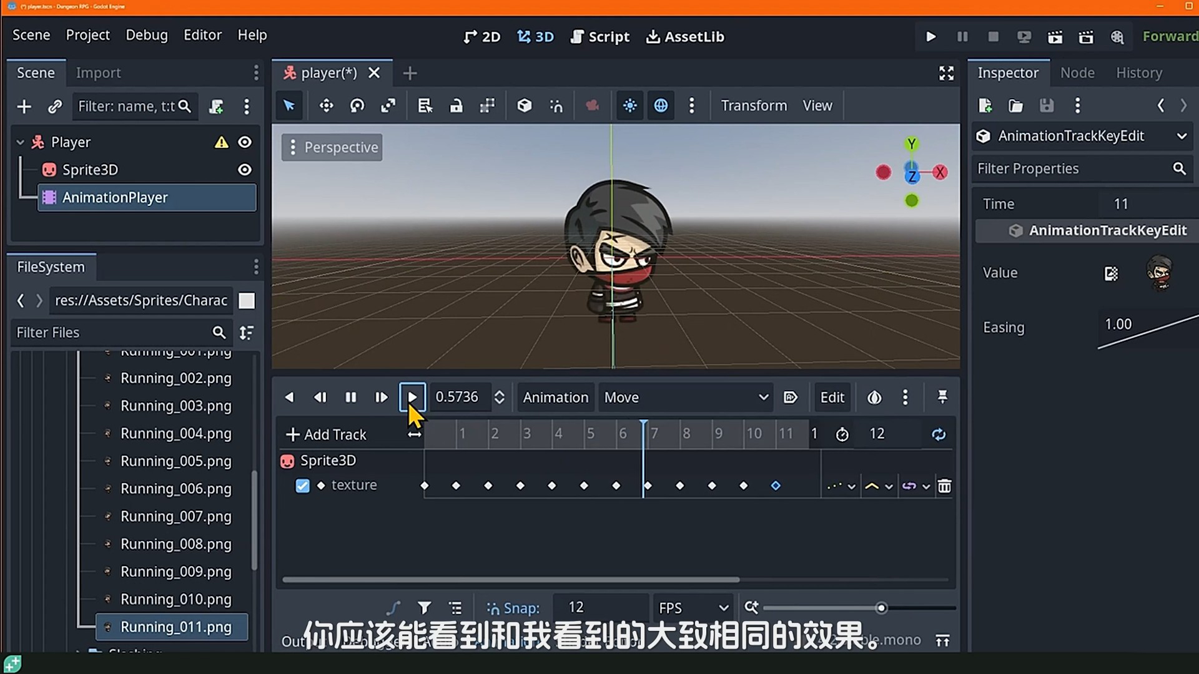This screenshot has width=1199, height=674.
Task: Hide the Sprite3D node visibility eye
Action: tap(245, 170)
